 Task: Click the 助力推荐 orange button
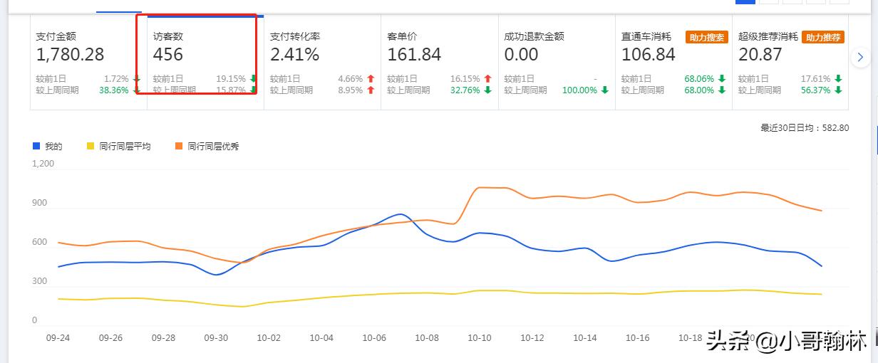(x=823, y=37)
